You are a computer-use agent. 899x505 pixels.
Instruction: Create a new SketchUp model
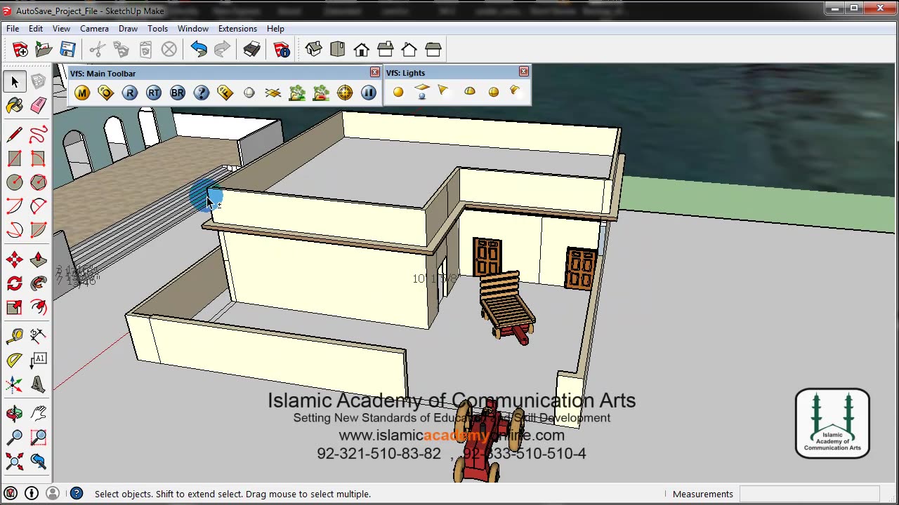tap(20, 49)
